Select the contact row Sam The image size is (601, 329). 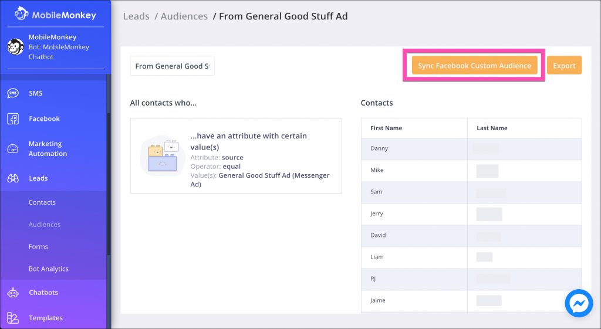click(471, 192)
